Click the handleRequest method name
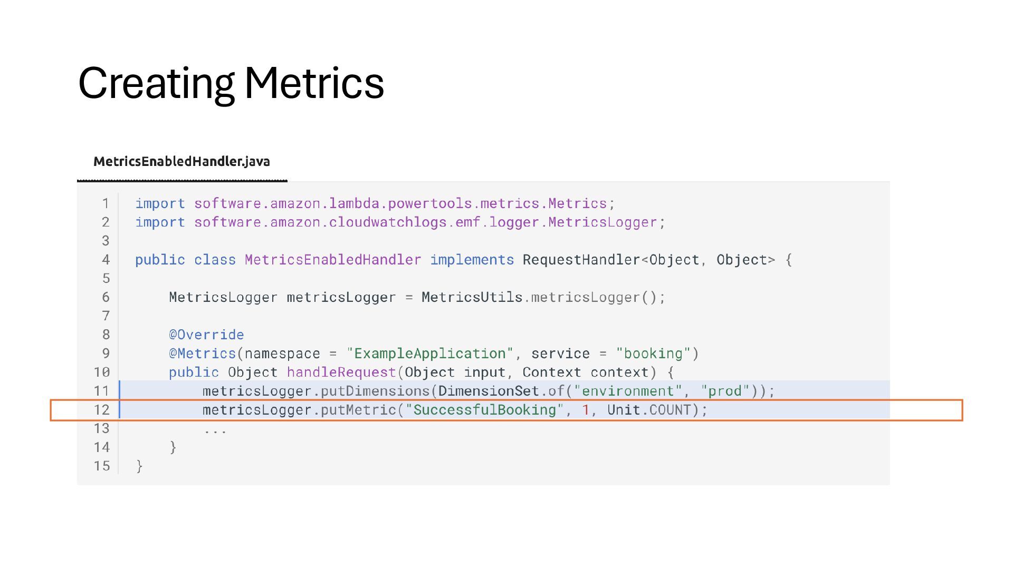Screen dimensions: 1013x569 point(341,372)
